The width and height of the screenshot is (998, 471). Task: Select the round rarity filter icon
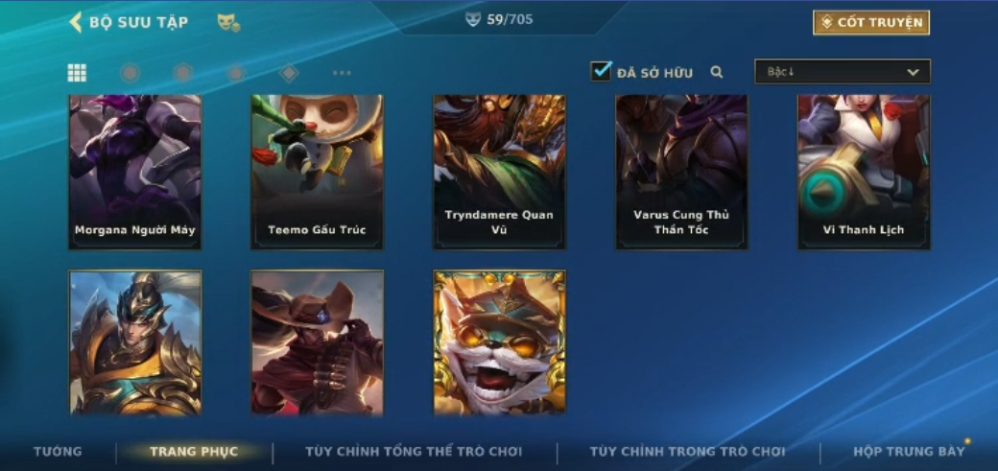pyautogui.click(x=130, y=73)
